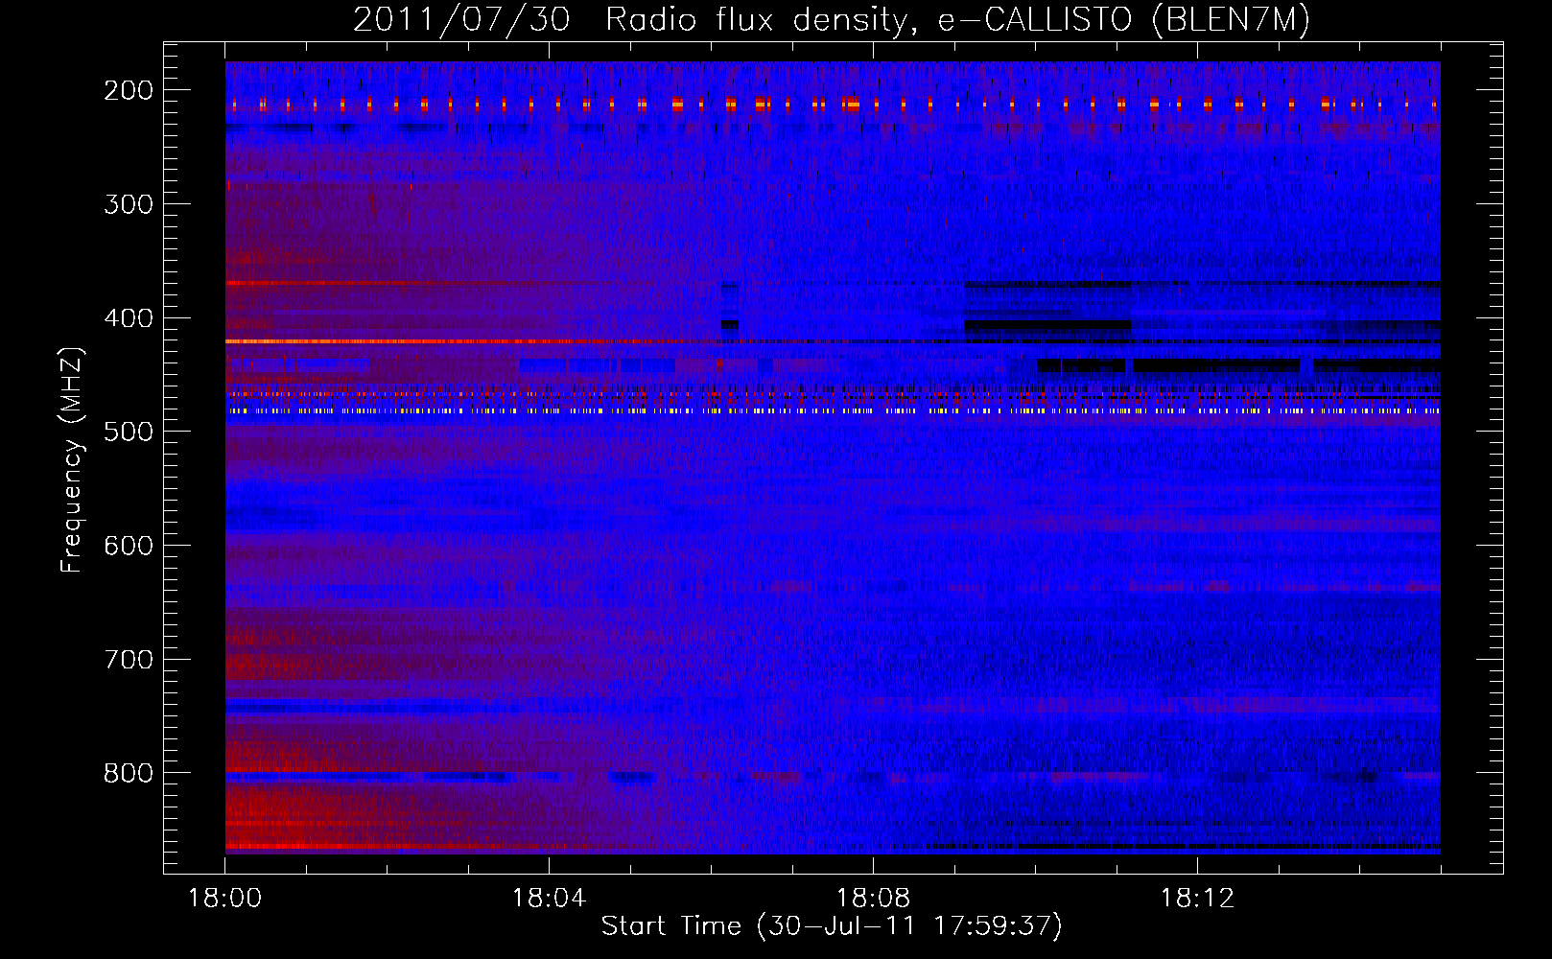Click the plot title 'Radio flux density, e-CALLISTO (BLEN7M)'

pyautogui.click(x=957, y=20)
